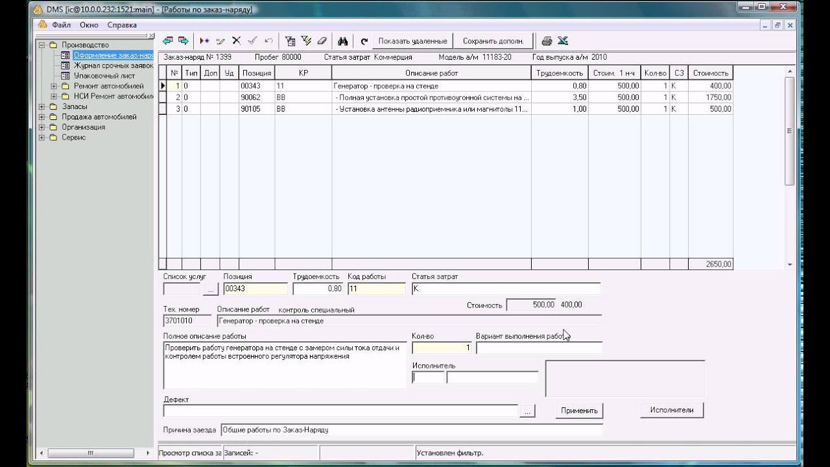
Task: Click the greyed undo arrow icon
Action: (x=268, y=41)
